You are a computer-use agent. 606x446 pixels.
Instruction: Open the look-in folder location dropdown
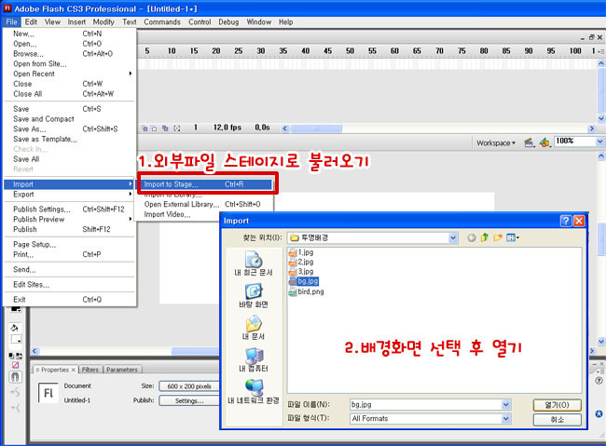(453, 237)
